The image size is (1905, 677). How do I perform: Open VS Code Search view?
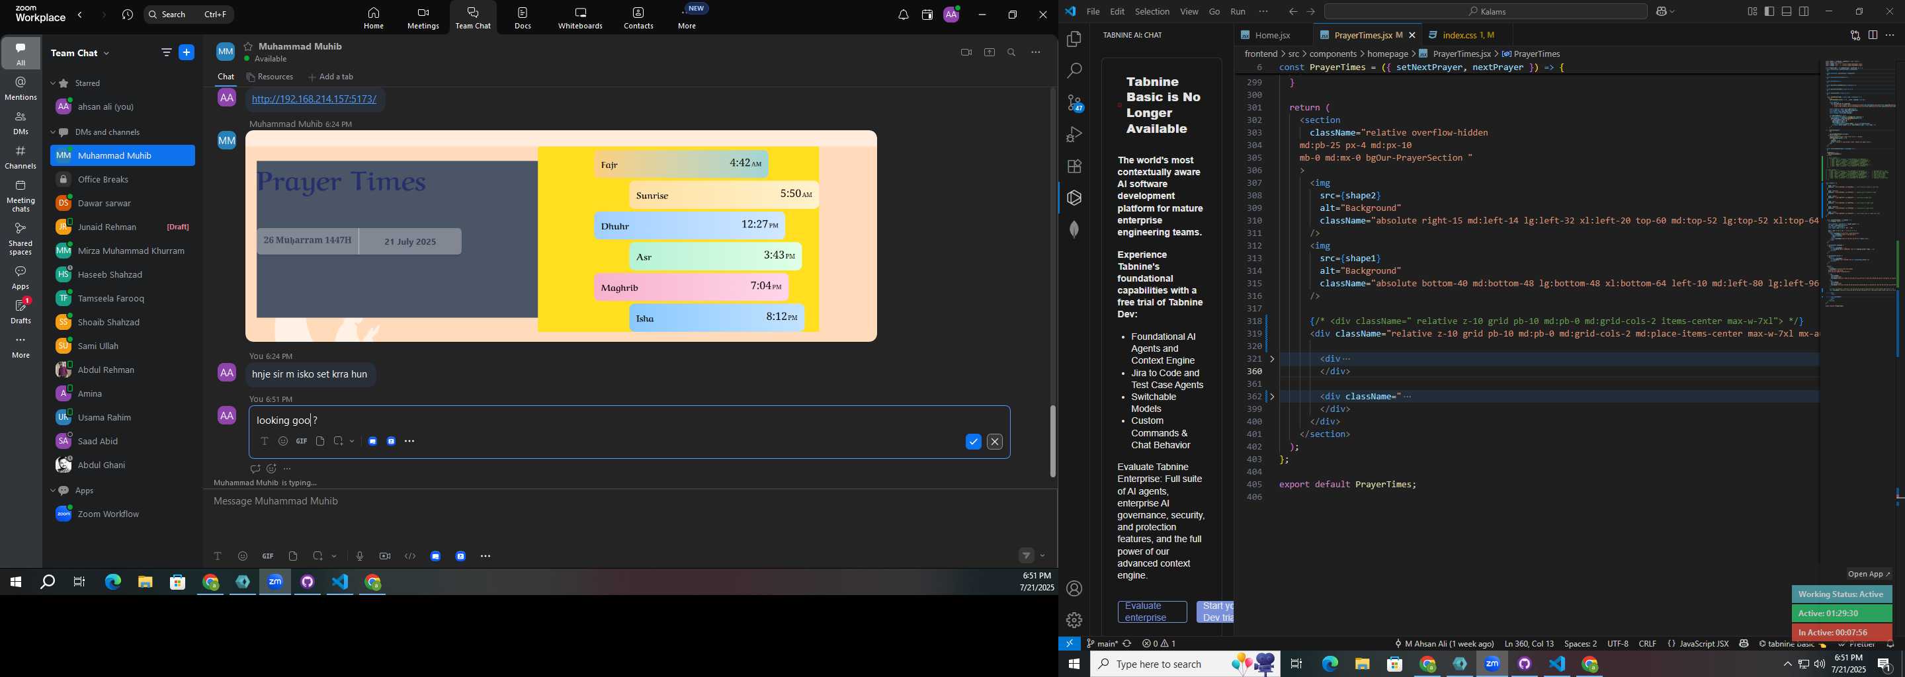click(1074, 71)
